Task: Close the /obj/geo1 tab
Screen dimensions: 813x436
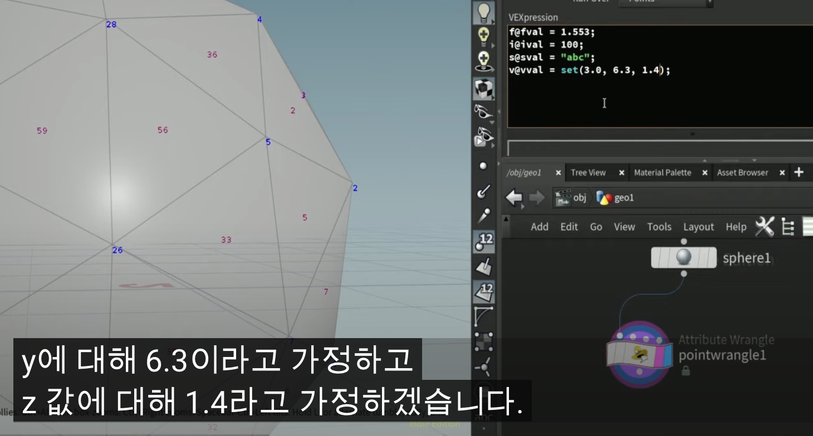Action: [559, 173]
